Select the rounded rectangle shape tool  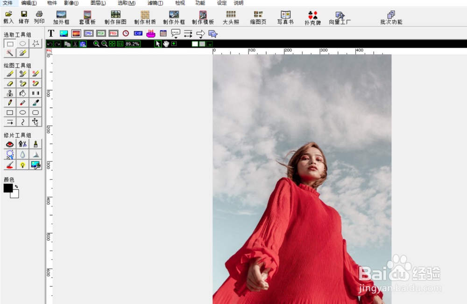point(35,112)
